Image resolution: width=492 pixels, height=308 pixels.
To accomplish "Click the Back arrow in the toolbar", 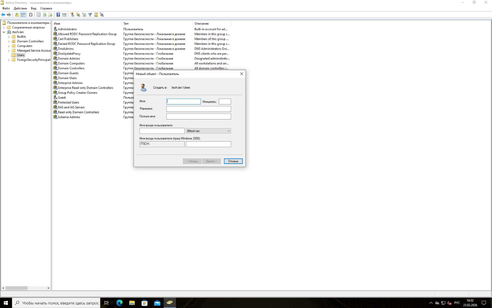I will [x=3, y=15].
